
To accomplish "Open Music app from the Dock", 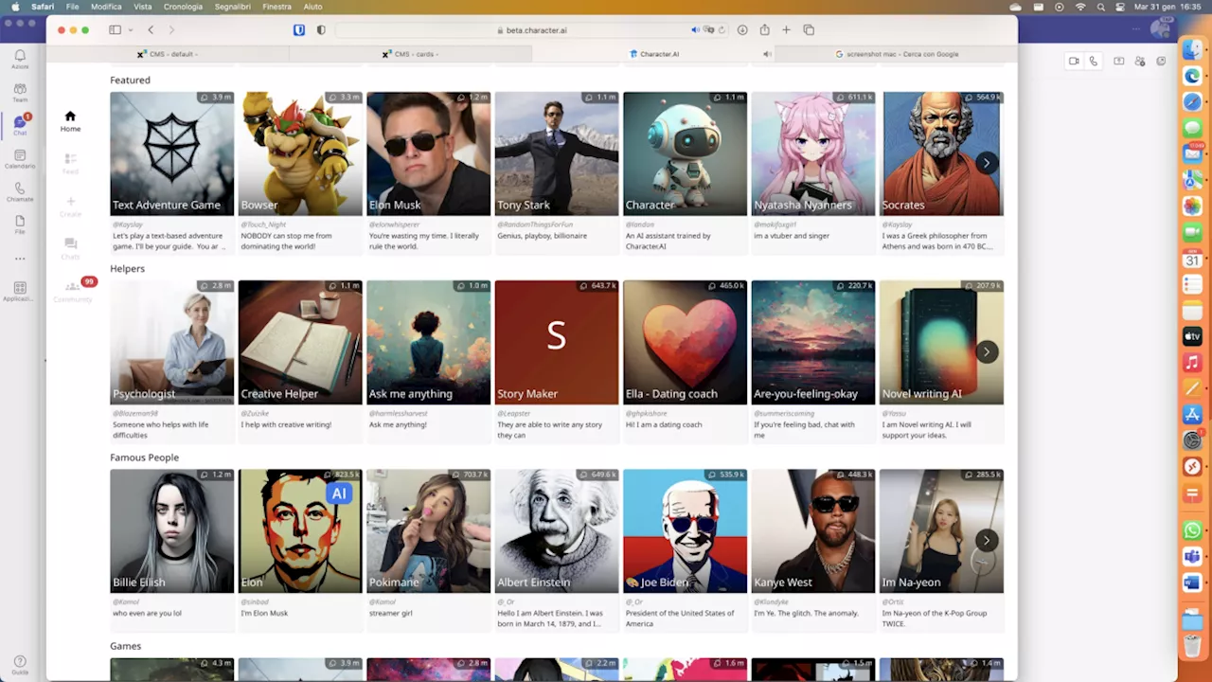I will coord(1192,363).
